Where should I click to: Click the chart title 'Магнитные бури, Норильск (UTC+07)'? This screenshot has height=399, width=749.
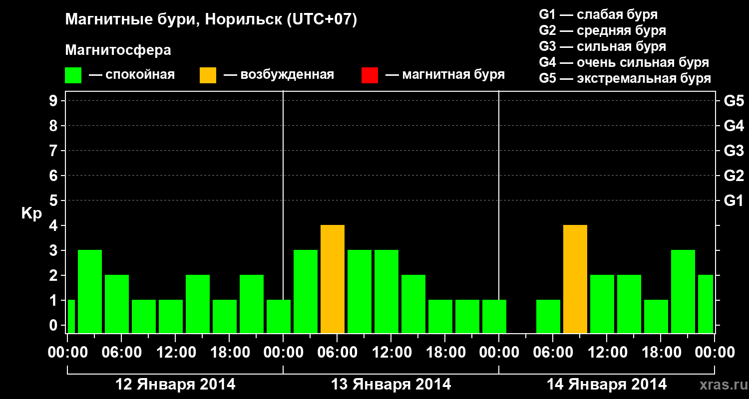tap(211, 20)
